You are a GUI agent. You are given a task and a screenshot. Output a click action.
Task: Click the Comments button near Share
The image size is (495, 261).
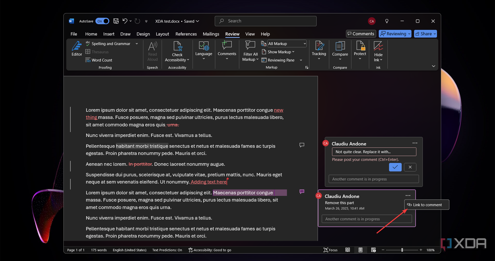tap(361, 34)
